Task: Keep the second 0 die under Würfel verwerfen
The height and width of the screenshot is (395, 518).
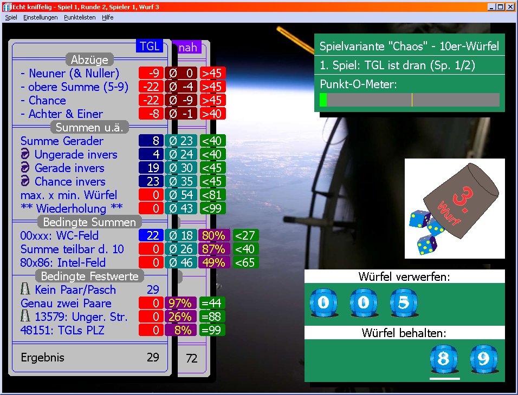Action: pos(364,302)
